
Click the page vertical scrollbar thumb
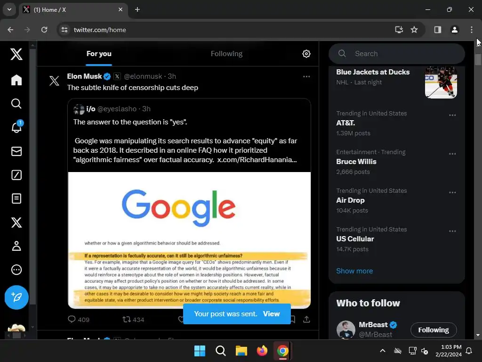tap(477, 59)
